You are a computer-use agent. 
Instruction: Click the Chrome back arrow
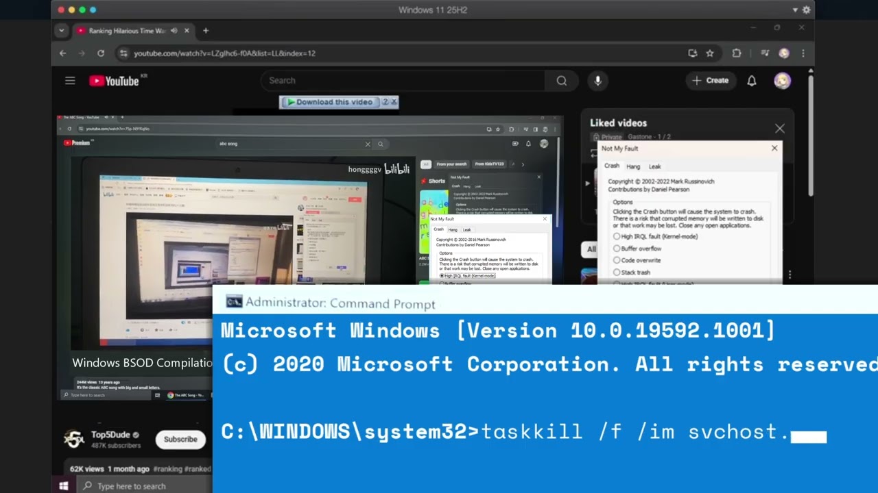63,53
